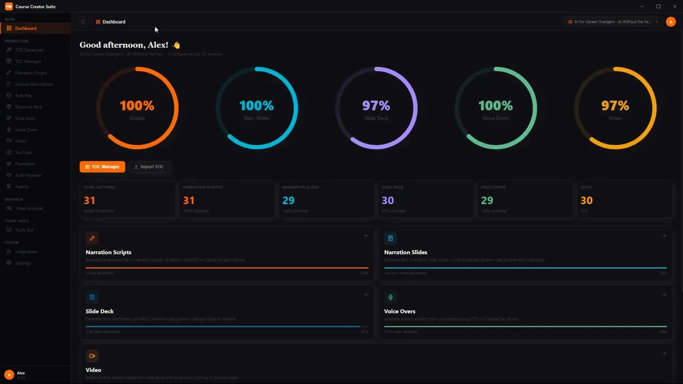This screenshot has width=683, height=384.
Task: Open TOC Developer sidebar item
Action: [35, 50]
